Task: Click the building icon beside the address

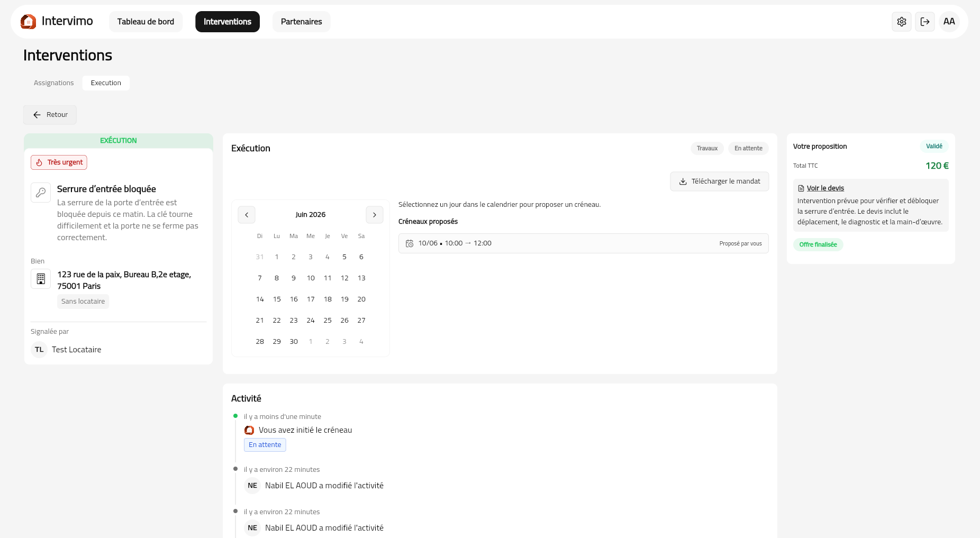Action: (x=41, y=279)
